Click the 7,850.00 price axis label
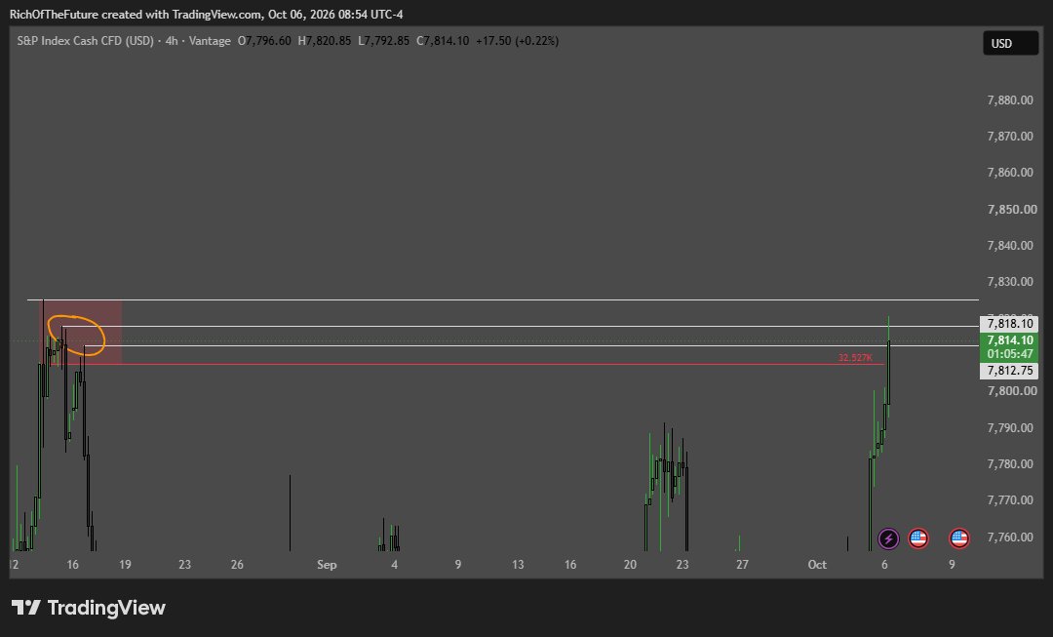 click(x=1012, y=210)
